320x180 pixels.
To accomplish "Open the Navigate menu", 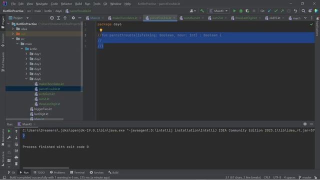I will pos(41,4).
